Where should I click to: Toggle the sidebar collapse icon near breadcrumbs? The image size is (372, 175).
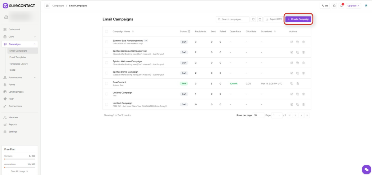point(47,6)
